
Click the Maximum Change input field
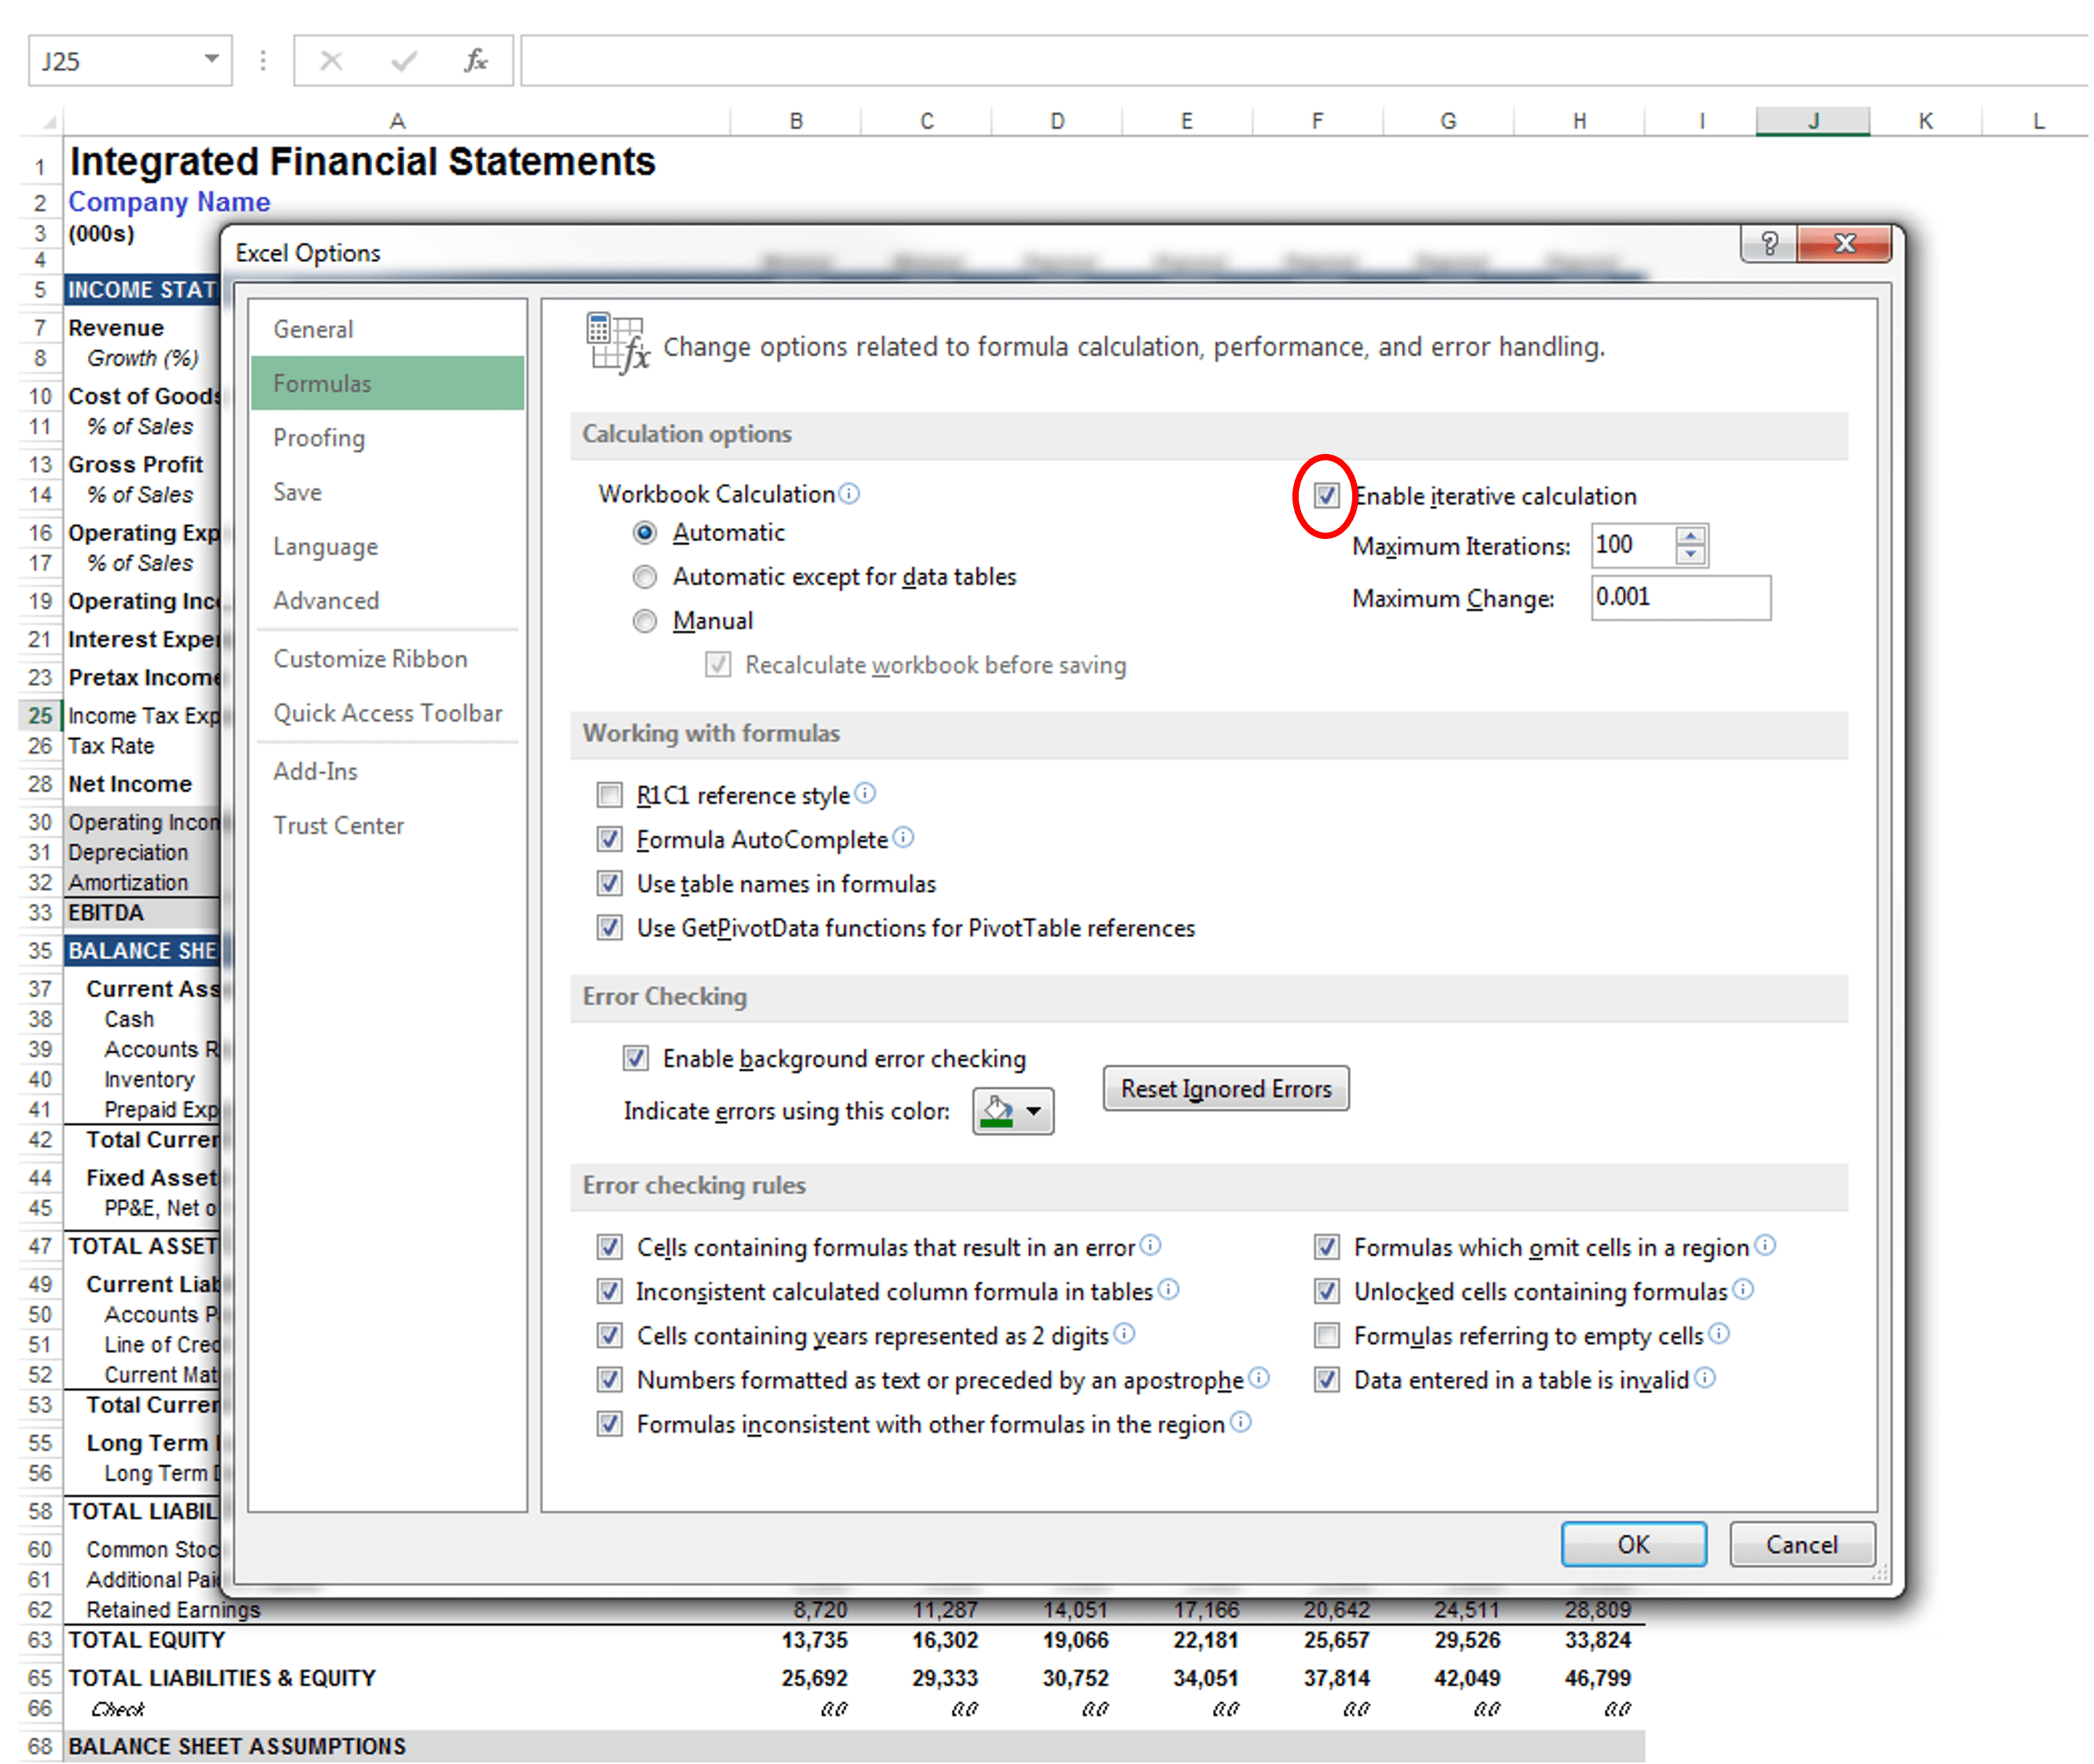[1681, 598]
